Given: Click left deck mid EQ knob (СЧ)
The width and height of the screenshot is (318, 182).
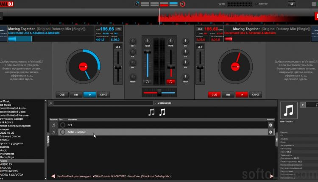Looking at the screenshot, I should coord(133,52).
